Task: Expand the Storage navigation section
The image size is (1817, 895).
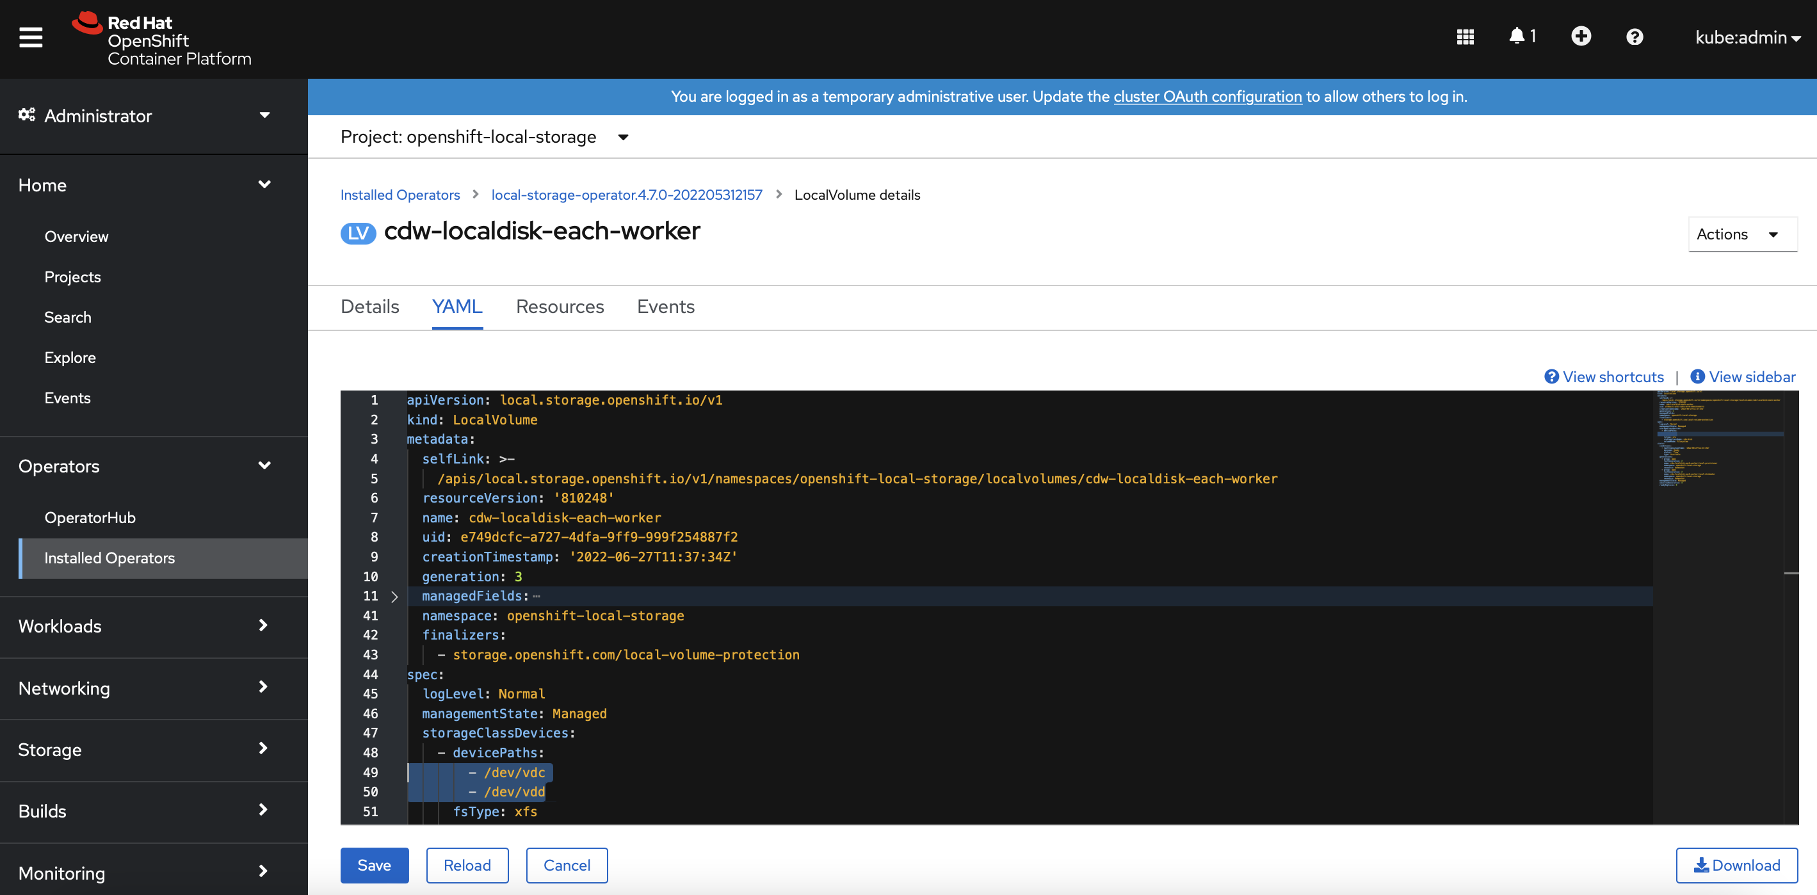Action: (x=145, y=749)
